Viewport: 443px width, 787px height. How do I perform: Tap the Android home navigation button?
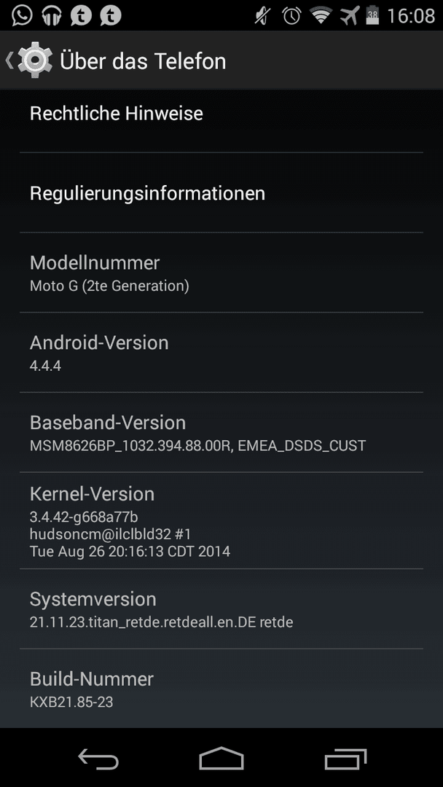221,759
